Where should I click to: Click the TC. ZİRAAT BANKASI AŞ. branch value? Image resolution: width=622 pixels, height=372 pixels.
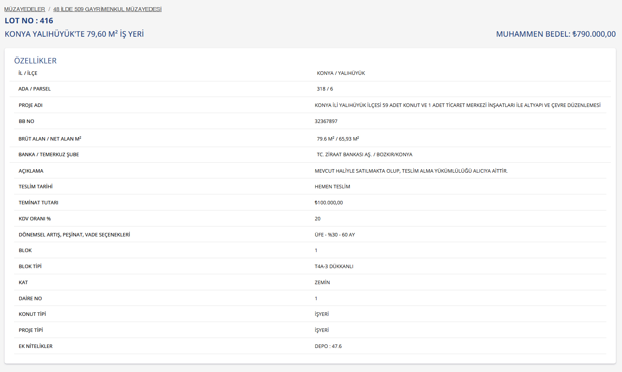364,155
